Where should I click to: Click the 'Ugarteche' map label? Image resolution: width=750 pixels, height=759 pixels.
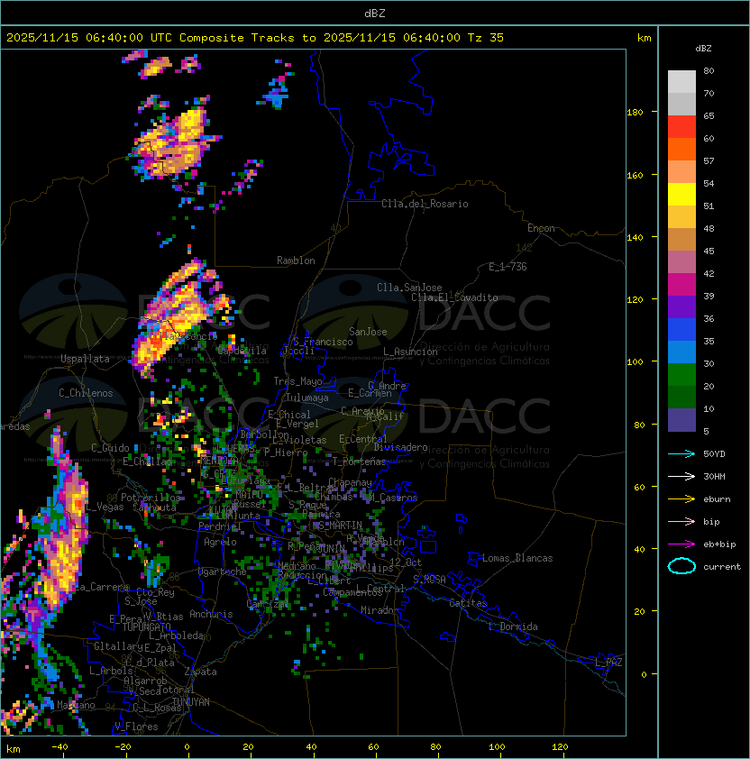point(223,572)
